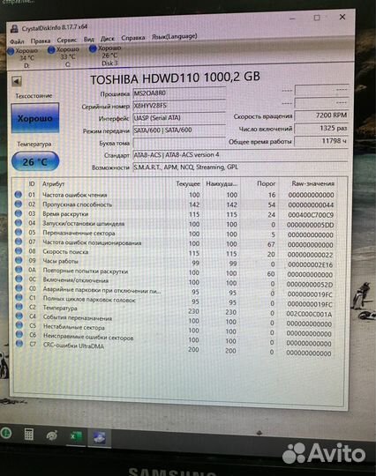Open the Вид menu

click(89, 39)
